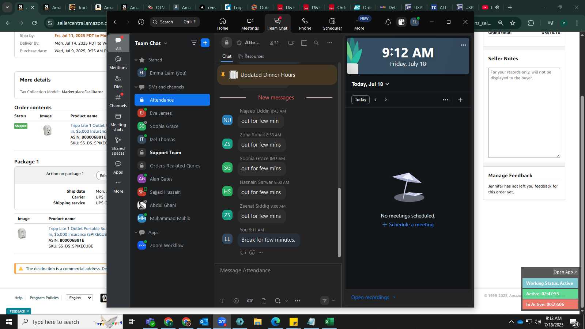585x329 pixels.
Task: View the 32 members of Attendance
Action: pos(274,43)
